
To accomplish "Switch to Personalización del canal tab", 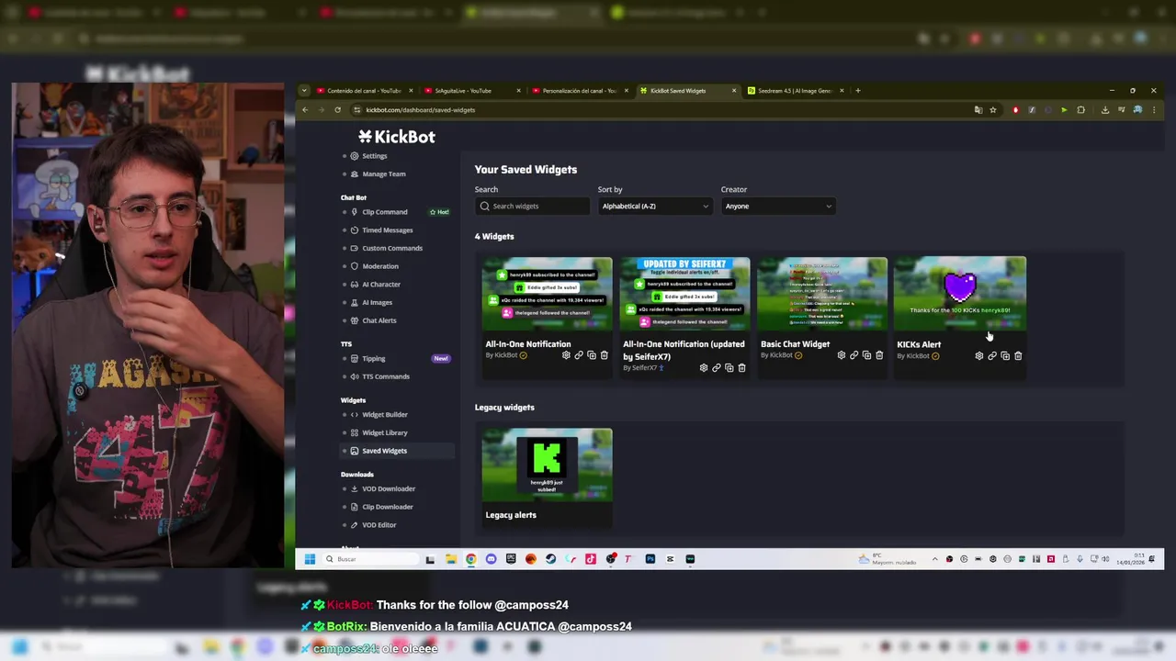I will [x=577, y=91].
